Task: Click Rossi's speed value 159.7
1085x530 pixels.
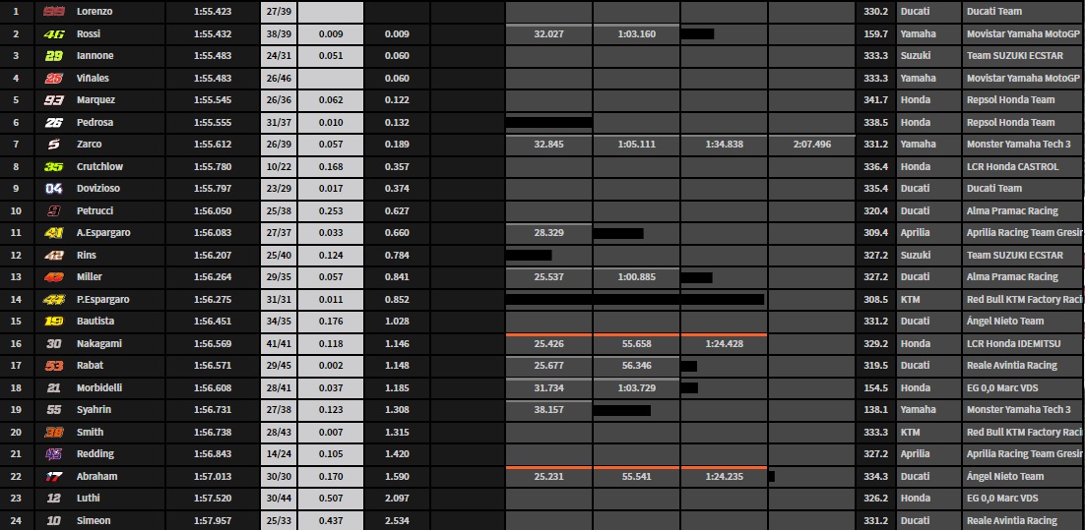Action: (x=876, y=33)
